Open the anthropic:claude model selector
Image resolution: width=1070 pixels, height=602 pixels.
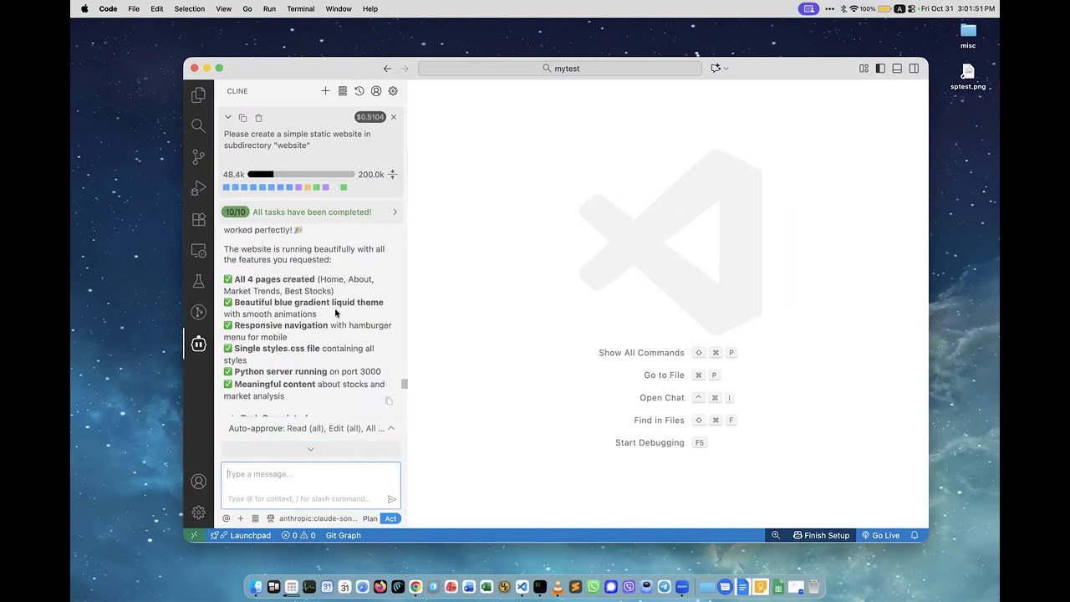pos(318,518)
